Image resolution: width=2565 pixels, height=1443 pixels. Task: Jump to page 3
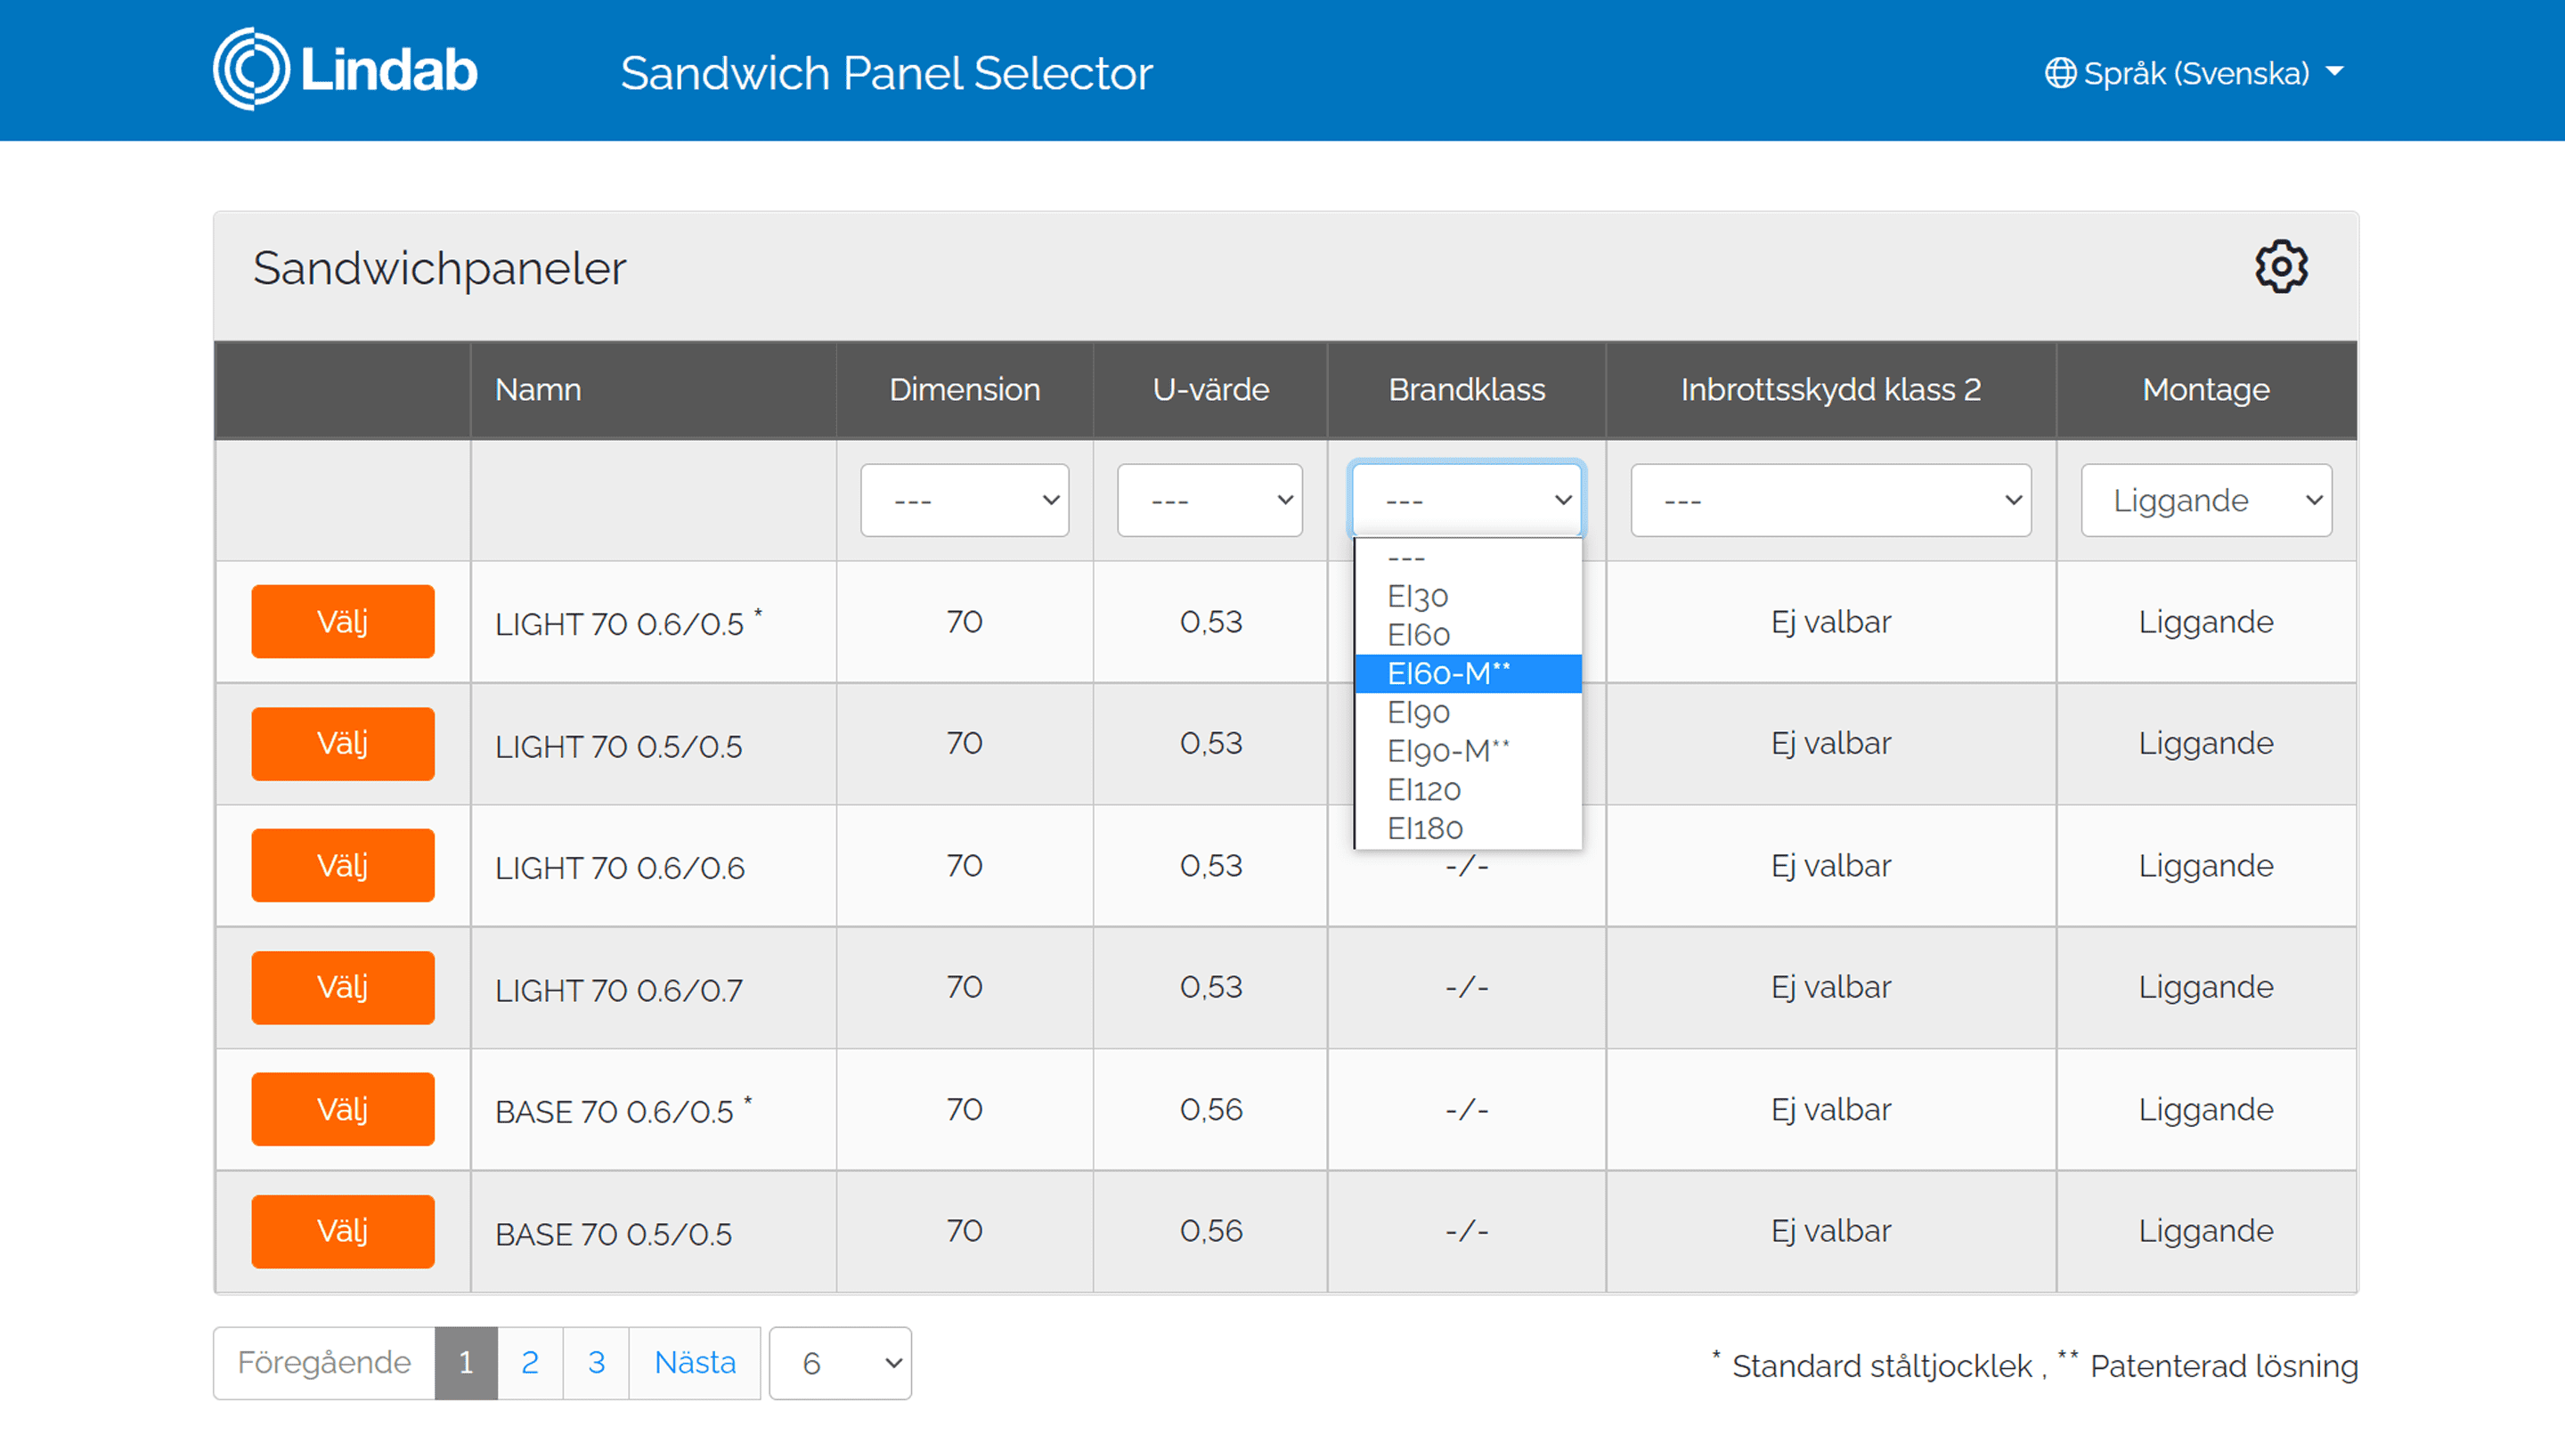[x=596, y=1362]
